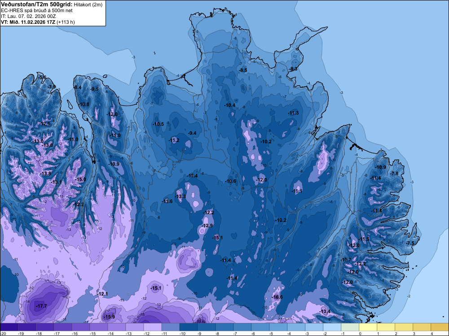Click the '-5' label on the color legend bar
This screenshot has height=336, width=449.
(272, 334)
